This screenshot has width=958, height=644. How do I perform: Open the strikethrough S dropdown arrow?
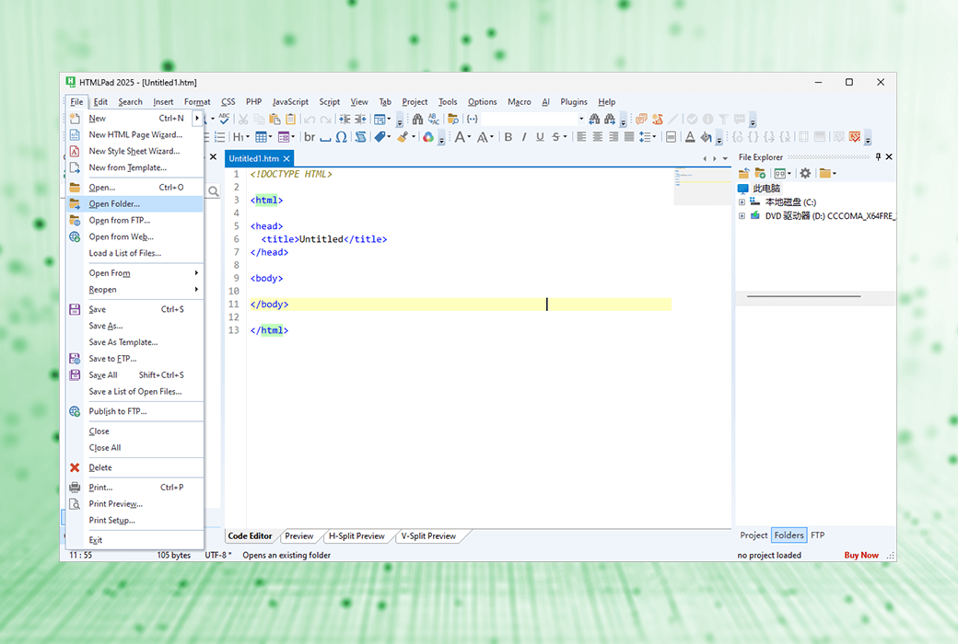[566, 137]
